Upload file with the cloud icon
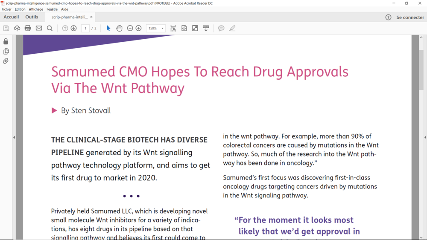The height and width of the screenshot is (240, 427). click(17, 28)
